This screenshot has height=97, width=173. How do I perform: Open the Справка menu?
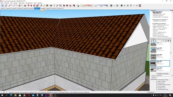coord(40,3)
